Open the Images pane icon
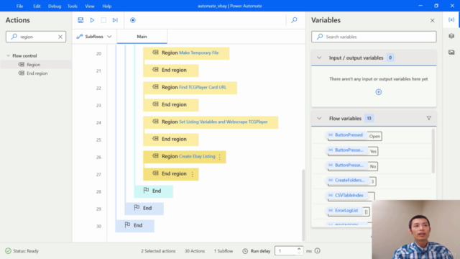The height and width of the screenshot is (259, 460). [451, 53]
